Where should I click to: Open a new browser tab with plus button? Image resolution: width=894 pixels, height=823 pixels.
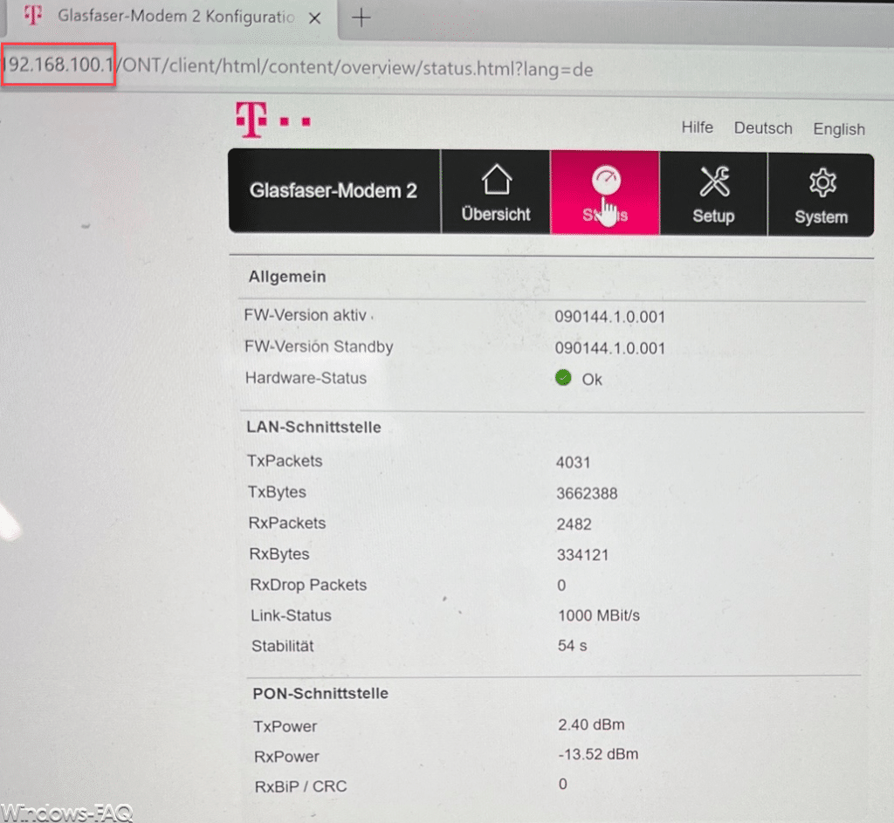[361, 18]
